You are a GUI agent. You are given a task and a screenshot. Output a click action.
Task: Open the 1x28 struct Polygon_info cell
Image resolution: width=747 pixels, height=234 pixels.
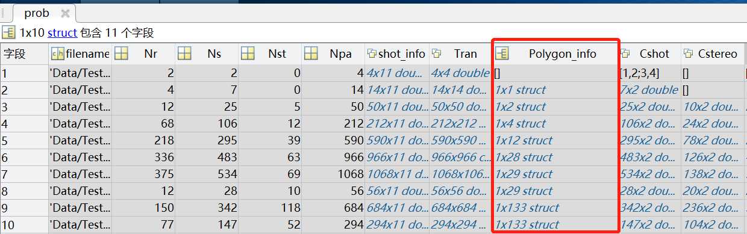coord(555,157)
